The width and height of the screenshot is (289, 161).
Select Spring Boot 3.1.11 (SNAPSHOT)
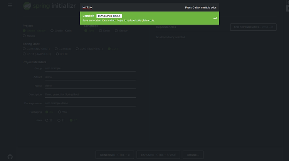[37, 54]
